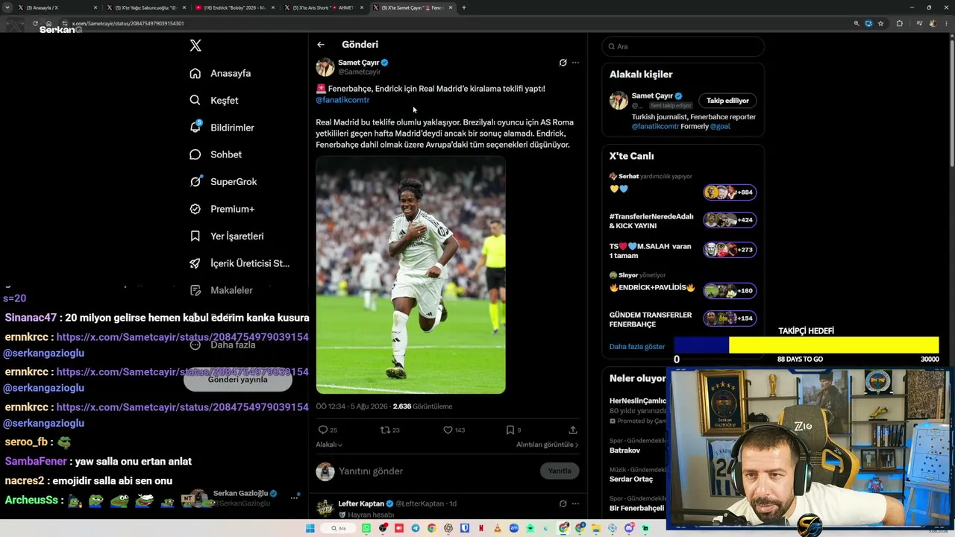
Task: Open VLC media player from the taskbar
Action: coord(498,528)
